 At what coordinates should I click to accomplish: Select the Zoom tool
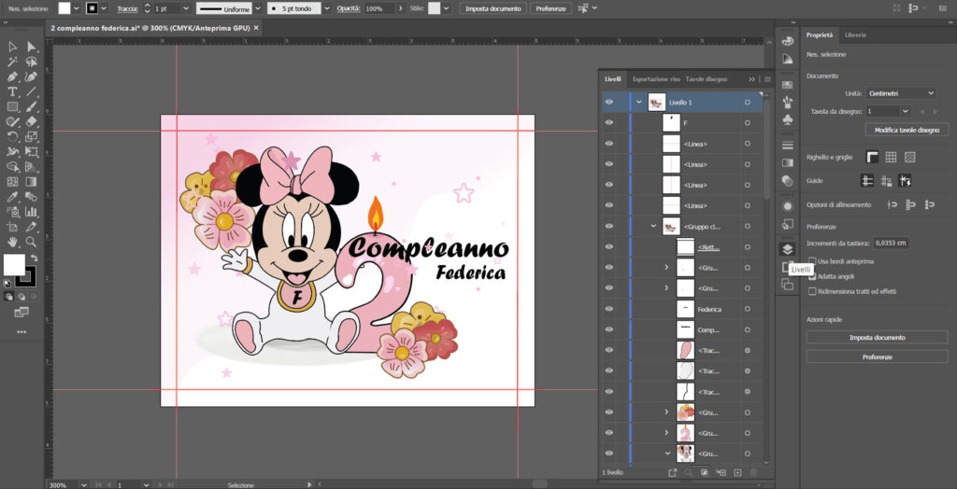[x=31, y=242]
